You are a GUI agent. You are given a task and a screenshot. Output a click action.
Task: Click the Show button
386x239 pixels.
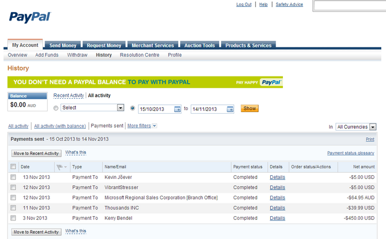(250, 108)
